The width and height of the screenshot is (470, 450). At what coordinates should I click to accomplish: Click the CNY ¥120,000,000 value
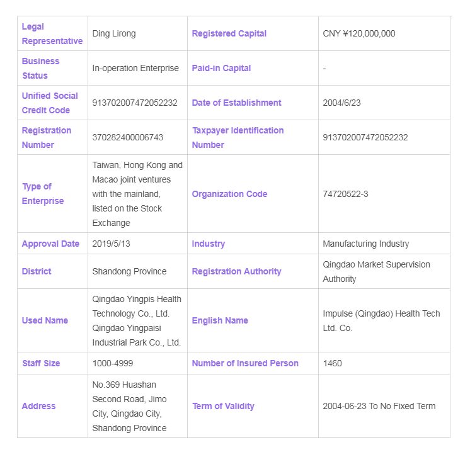click(x=358, y=33)
